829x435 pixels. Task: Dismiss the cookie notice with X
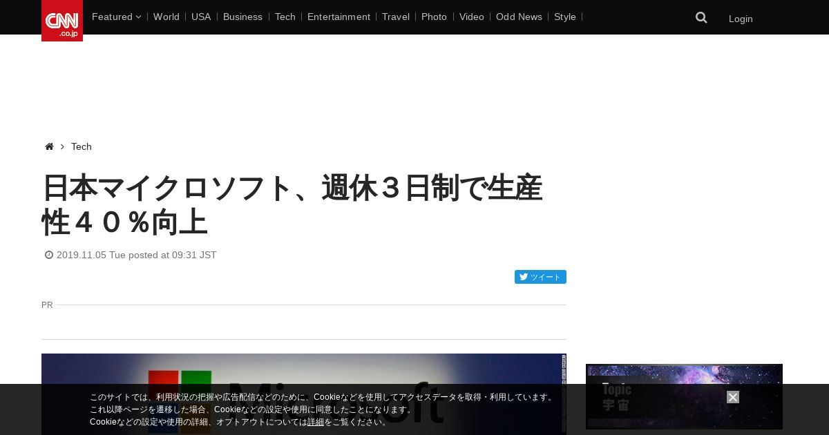coord(733,397)
